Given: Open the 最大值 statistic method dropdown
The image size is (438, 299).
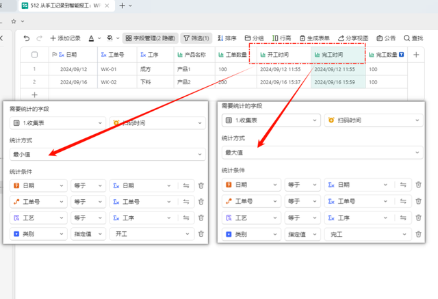Looking at the screenshot, I should tap(322, 153).
